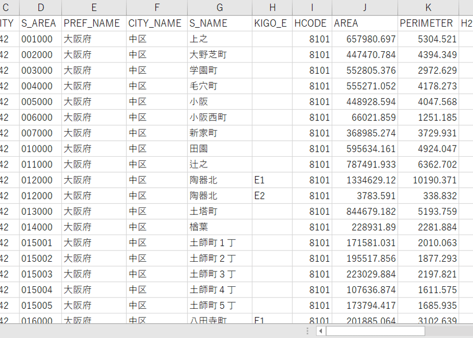The height and width of the screenshot is (338, 473).
Task: Click the area value 66021.859
Action: (x=364, y=117)
